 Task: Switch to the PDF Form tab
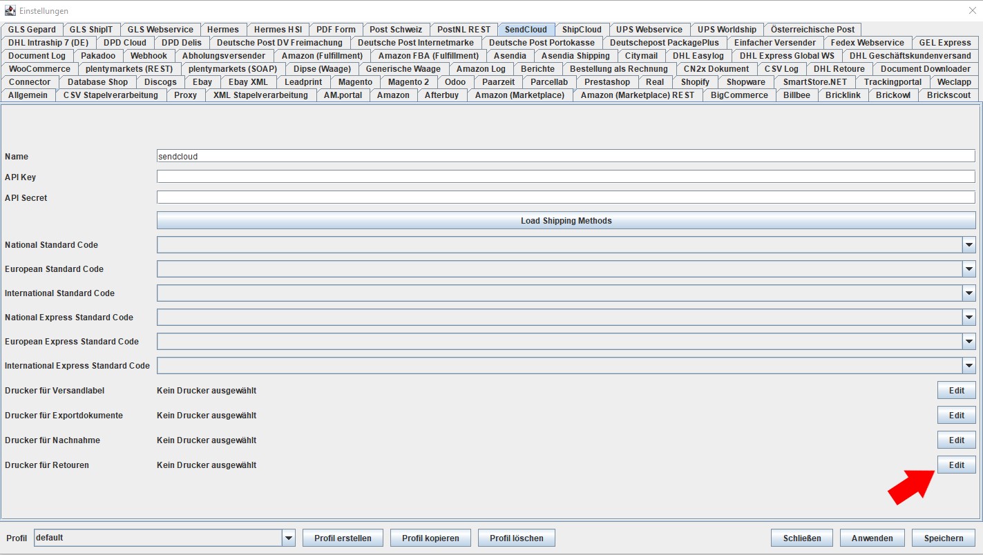click(x=336, y=30)
